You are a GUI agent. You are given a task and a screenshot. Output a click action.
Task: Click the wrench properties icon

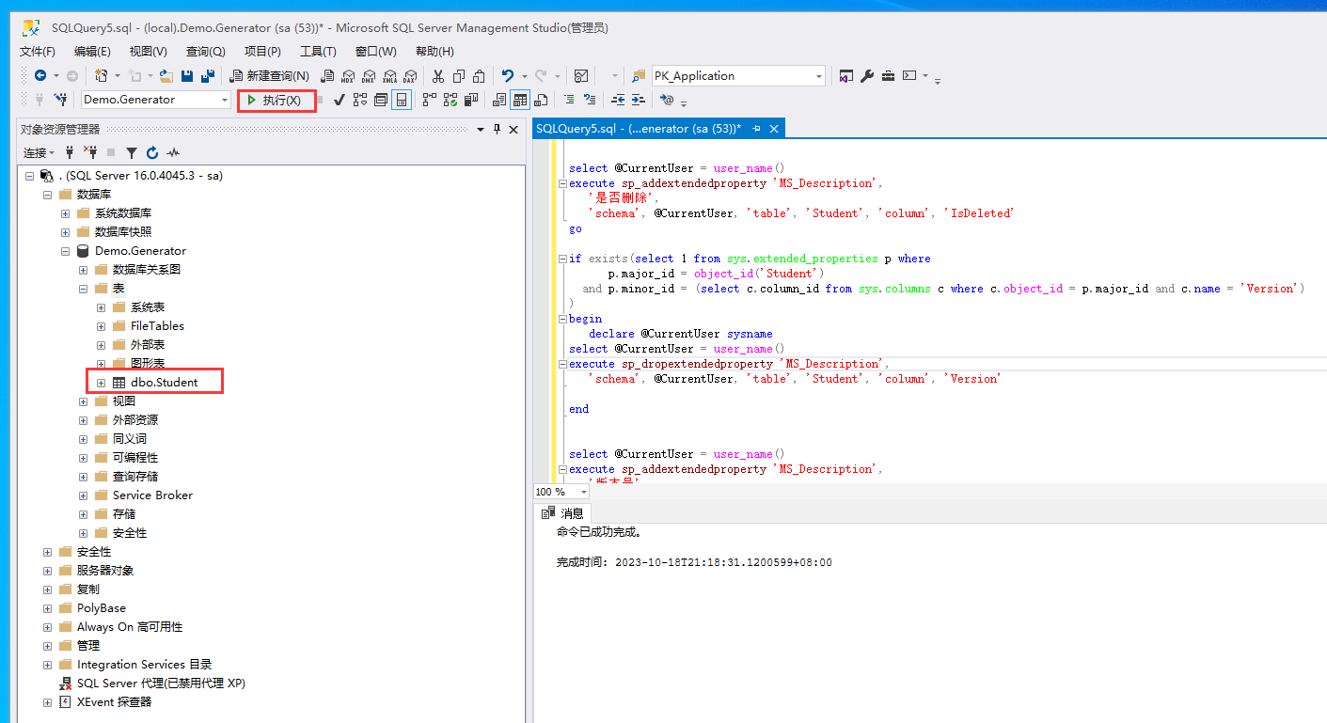(867, 76)
